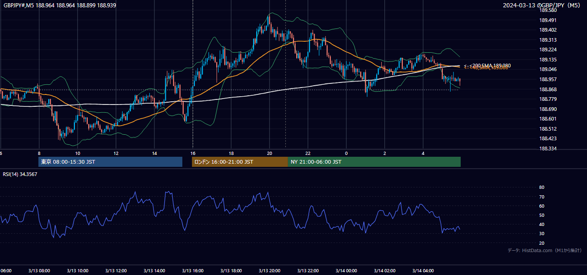587x275 pixels.
Task: Click the '3/13 08:00' bottom time label
Action: pyautogui.click(x=39, y=271)
